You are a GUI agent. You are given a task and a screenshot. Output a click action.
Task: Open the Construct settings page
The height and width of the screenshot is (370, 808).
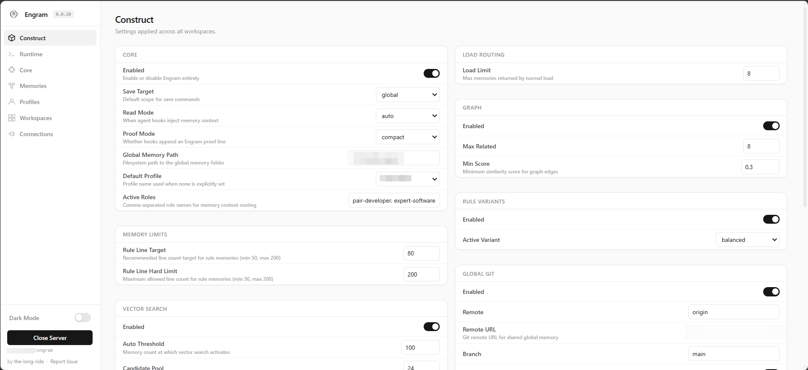[50, 38]
